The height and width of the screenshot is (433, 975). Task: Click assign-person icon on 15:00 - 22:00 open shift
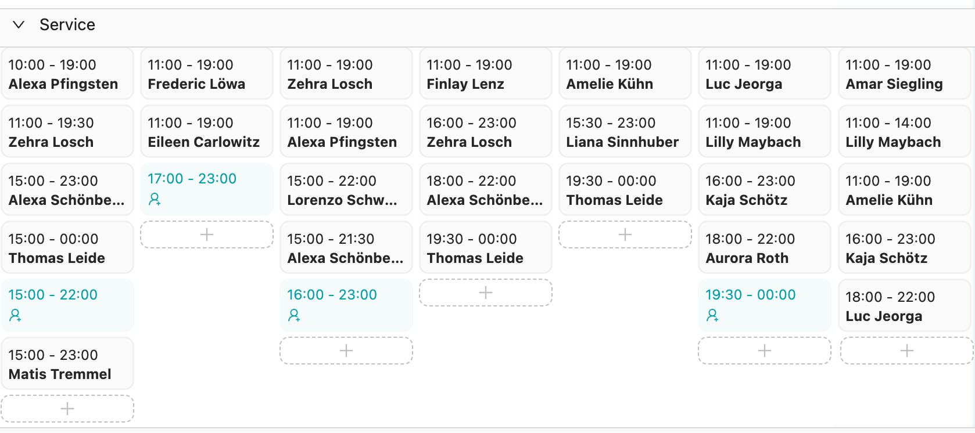15,315
